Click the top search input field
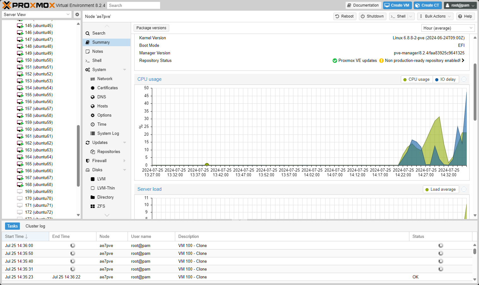This screenshot has width=479, height=285. 133,5
